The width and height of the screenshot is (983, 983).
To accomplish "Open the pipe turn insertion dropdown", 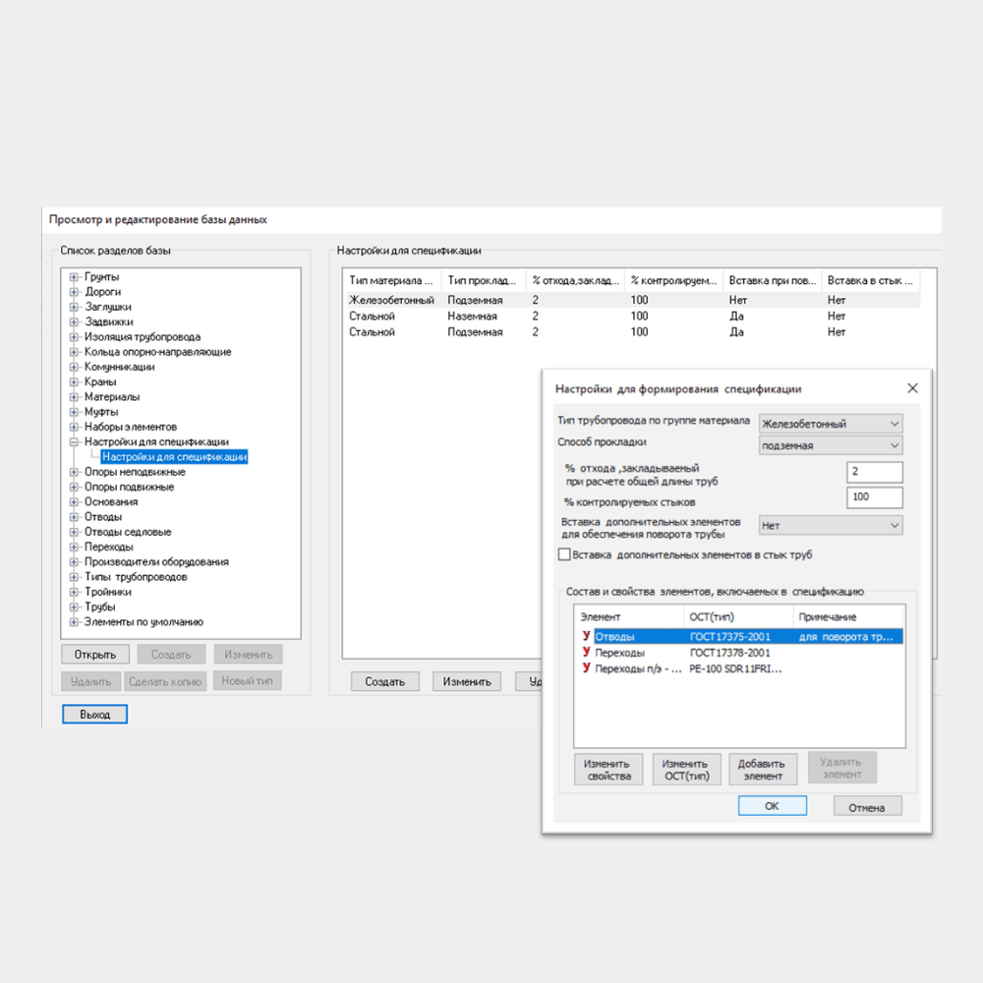I will (x=893, y=526).
